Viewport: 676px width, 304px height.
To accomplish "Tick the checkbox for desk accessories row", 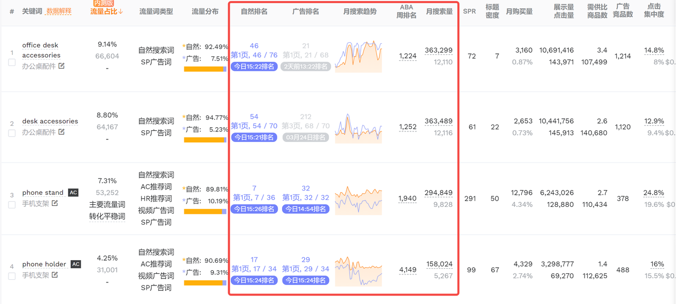I will click(x=12, y=133).
